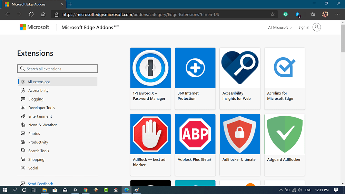This screenshot has width=345, height=194.
Task: Open AdBlock best ad blocker tile
Action: 150,145
